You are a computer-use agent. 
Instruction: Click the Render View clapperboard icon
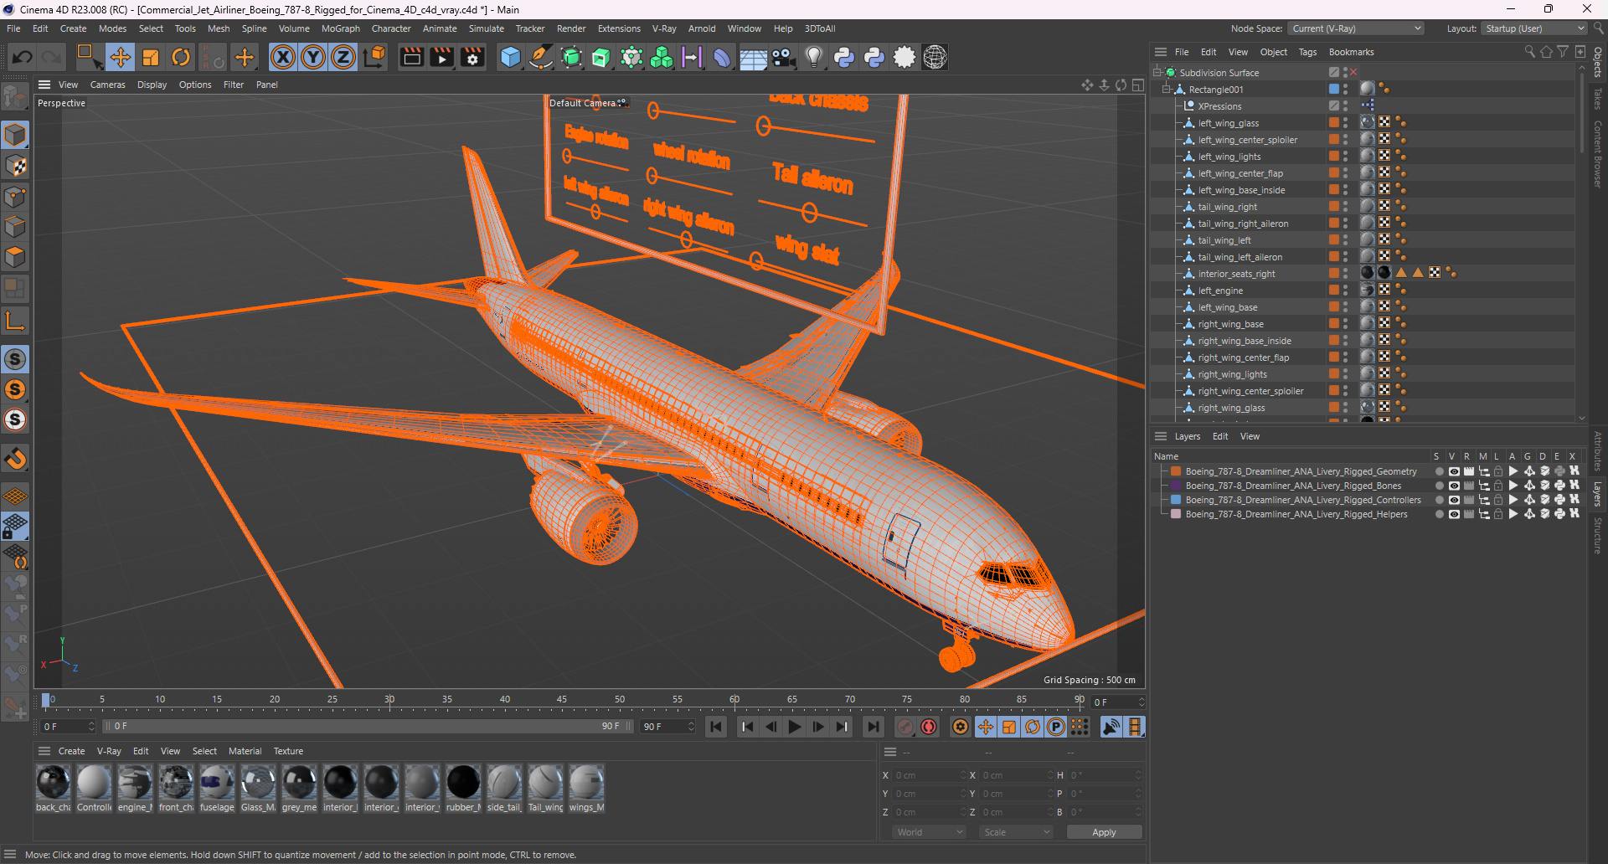pos(411,57)
